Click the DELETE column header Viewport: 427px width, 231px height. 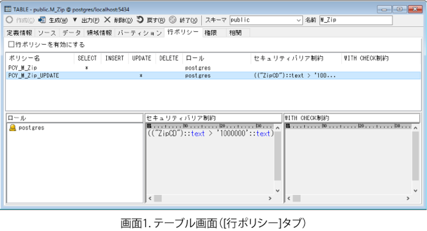[x=169, y=58]
